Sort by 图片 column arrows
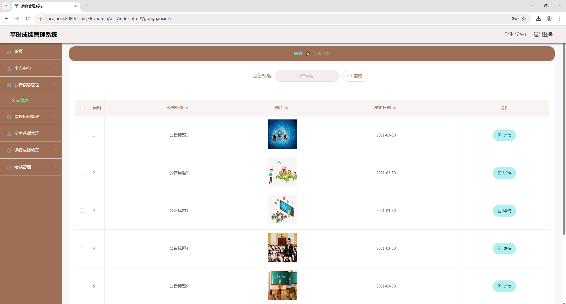This screenshot has width=566, height=304. pos(287,108)
